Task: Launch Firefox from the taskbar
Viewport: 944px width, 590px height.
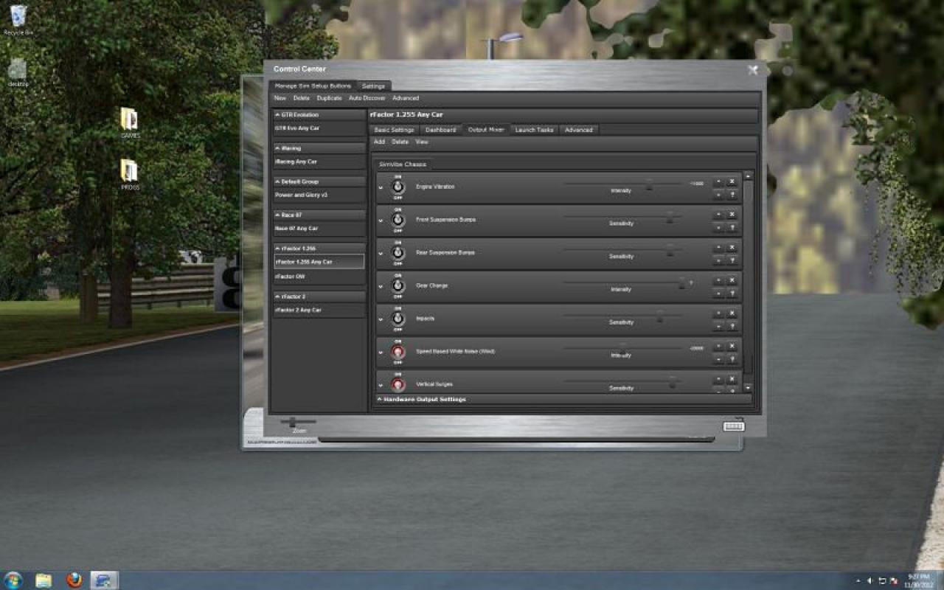Action: point(74,580)
